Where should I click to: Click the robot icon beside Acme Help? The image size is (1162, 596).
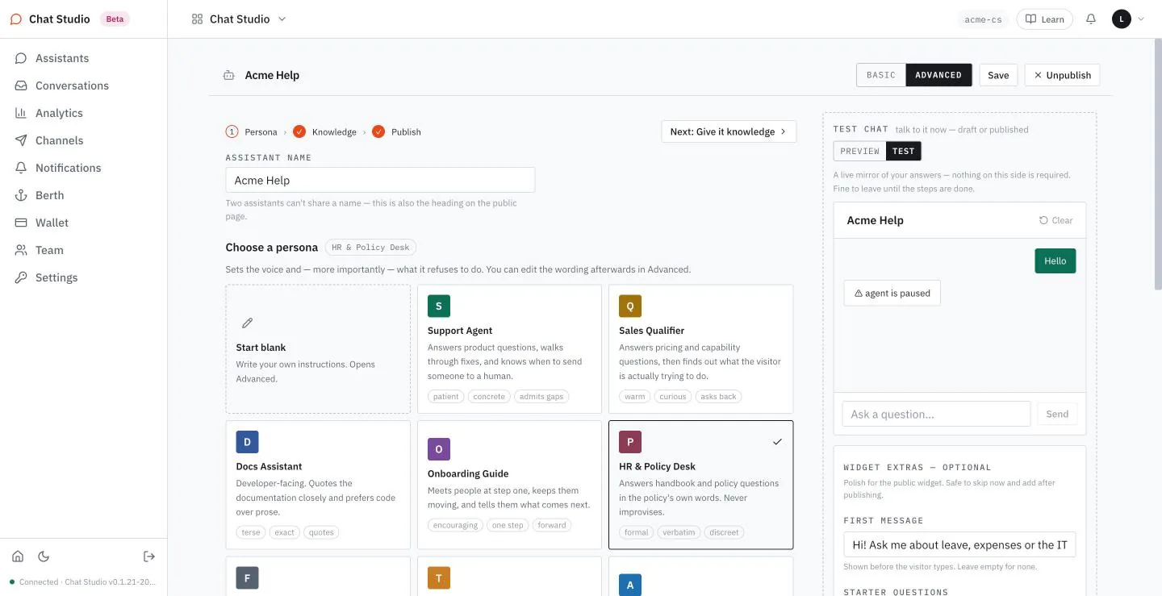pyautogui.click(x=229, y=75)
